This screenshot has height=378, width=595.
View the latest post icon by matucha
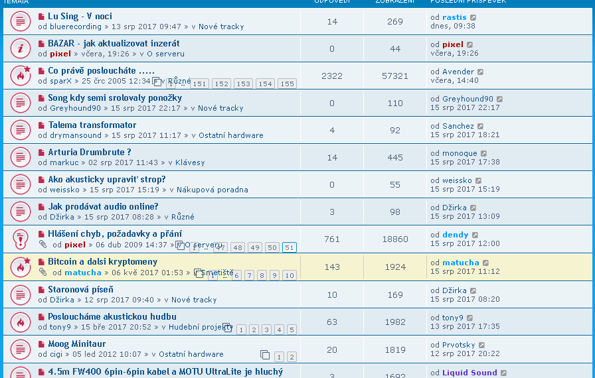pyautogui.click(x=485, y=263)
